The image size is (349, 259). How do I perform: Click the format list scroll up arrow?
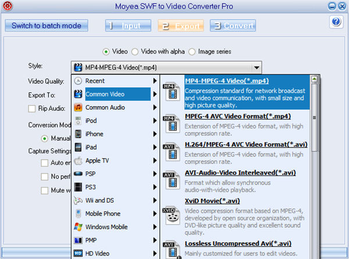[314, 79]
